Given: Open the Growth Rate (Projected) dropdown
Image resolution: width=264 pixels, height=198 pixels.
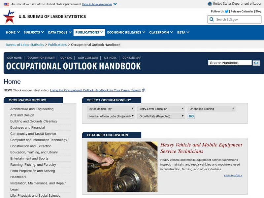Looking at the screenshot, I should tap(161, 116).
